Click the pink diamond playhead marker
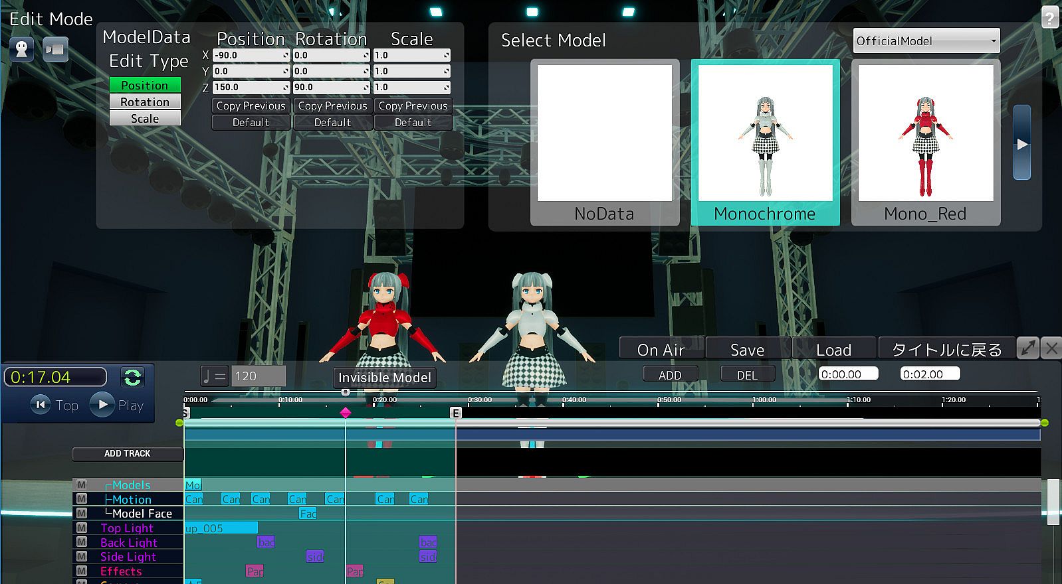Screen dimensions: 1062x584 [346, 413]
